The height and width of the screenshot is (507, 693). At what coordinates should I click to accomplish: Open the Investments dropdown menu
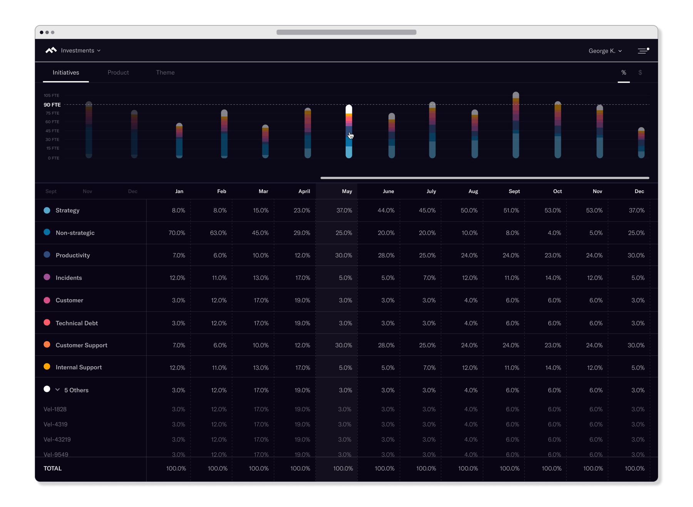tap(81, 51)
